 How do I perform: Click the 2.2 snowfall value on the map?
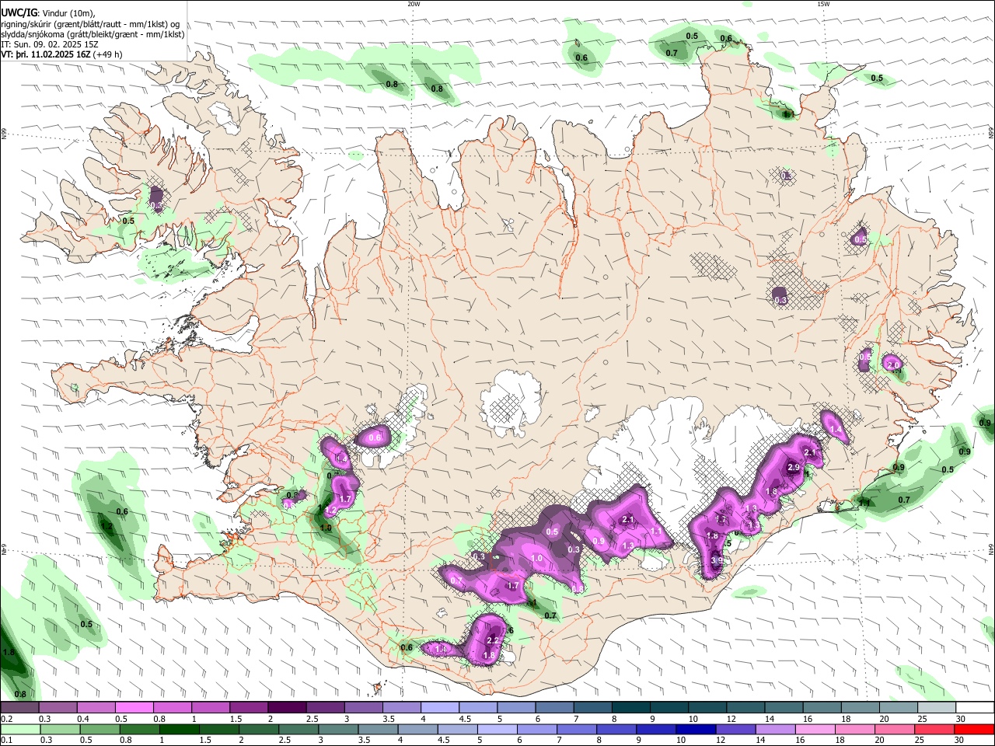[x=492, y=641]
